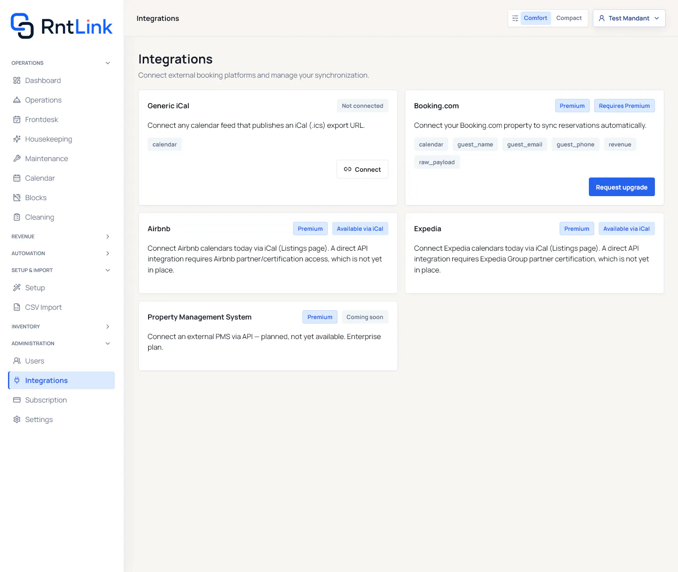Viewport: 678px width, 572px height.
Task: Click the Housekeeping sparkles icon
Action: [17, 139]
